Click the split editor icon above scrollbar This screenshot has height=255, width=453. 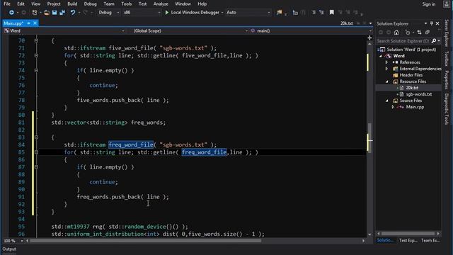click(369, 38)
